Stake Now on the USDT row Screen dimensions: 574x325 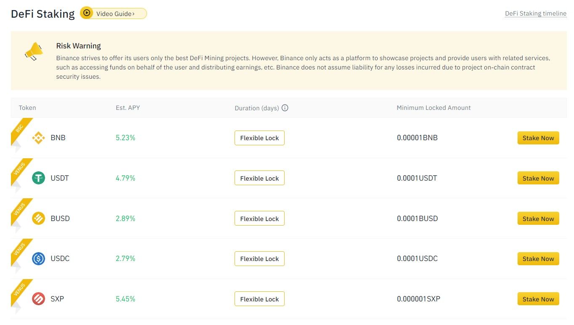pos(538,178)
